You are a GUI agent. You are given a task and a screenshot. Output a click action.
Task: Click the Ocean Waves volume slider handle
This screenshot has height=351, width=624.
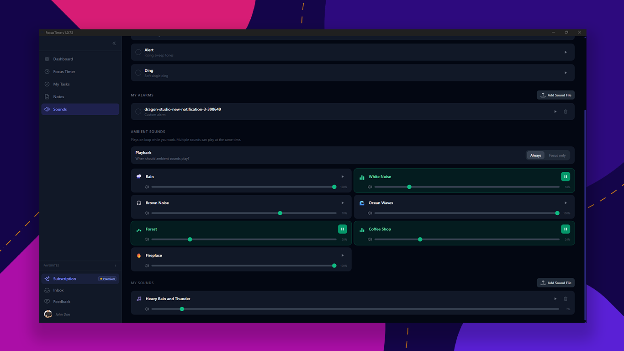point(557,213)
